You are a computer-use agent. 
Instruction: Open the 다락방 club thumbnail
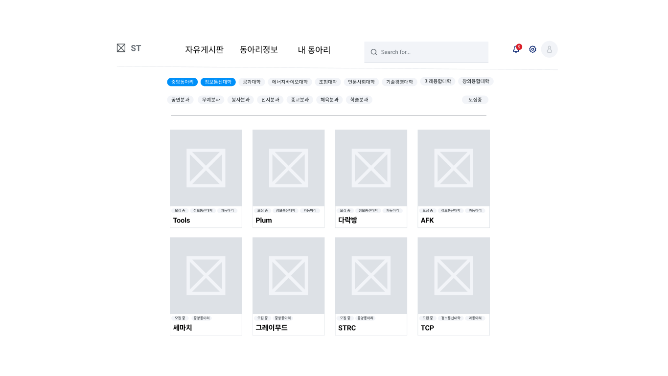(371, 168)
